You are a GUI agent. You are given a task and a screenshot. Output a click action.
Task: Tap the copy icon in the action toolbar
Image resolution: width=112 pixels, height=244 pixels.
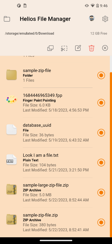coord(50,48)
